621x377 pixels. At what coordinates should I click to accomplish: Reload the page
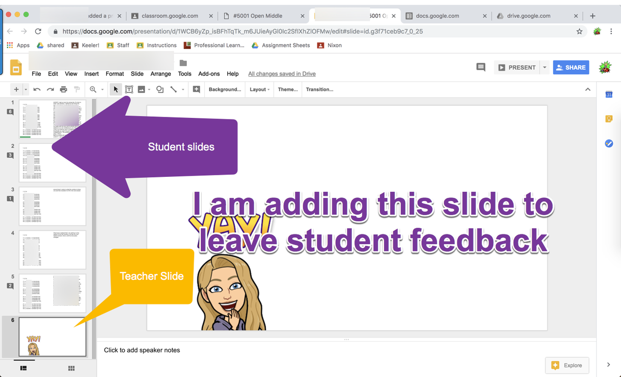(38, 32)
